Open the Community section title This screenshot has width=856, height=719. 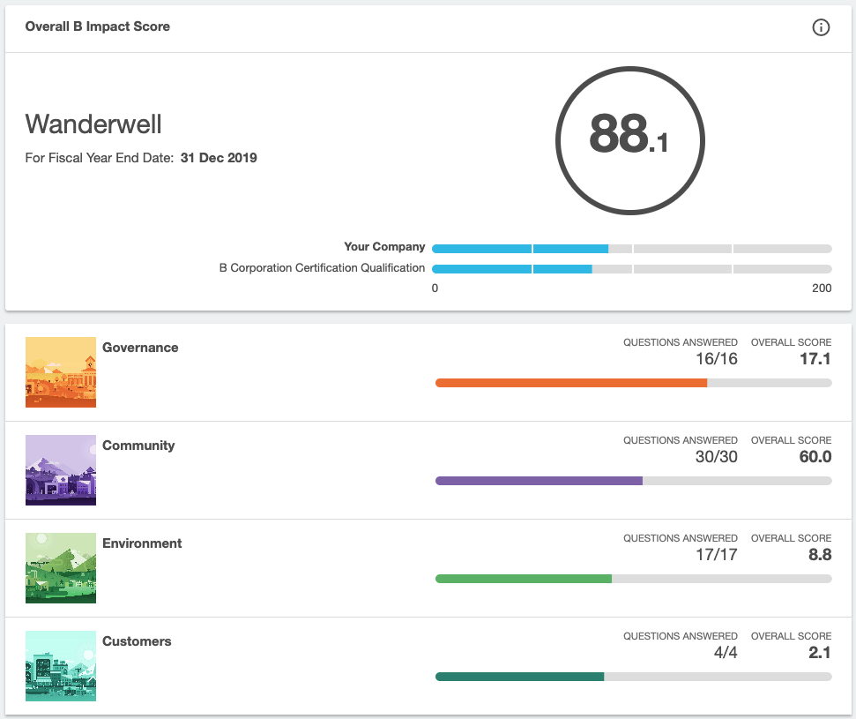pyautogui.click(x=138, y=446)
